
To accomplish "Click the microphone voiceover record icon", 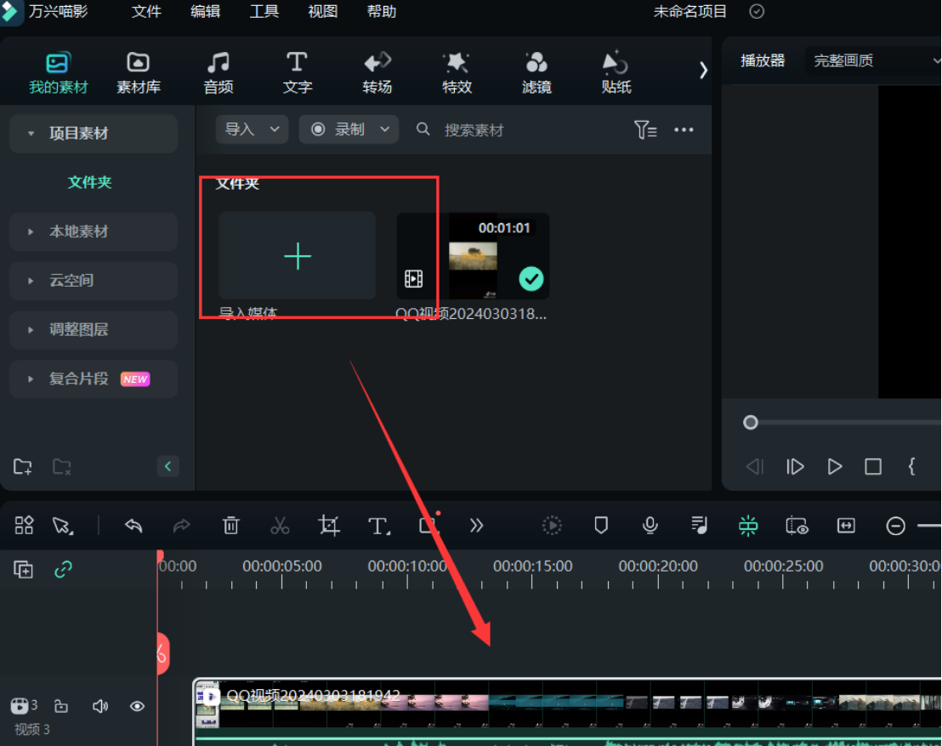I will pos(650,526).
